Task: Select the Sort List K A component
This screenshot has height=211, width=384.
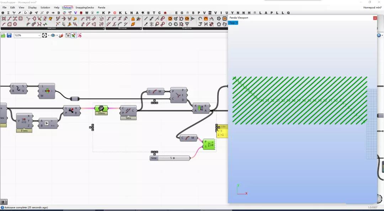Action: pyautogui.click(x=201, y=108)
